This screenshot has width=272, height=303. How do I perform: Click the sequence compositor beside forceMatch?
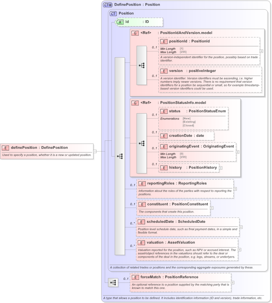click(113, 283)
